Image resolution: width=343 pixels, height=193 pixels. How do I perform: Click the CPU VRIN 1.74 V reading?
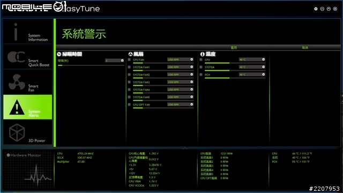153,181
